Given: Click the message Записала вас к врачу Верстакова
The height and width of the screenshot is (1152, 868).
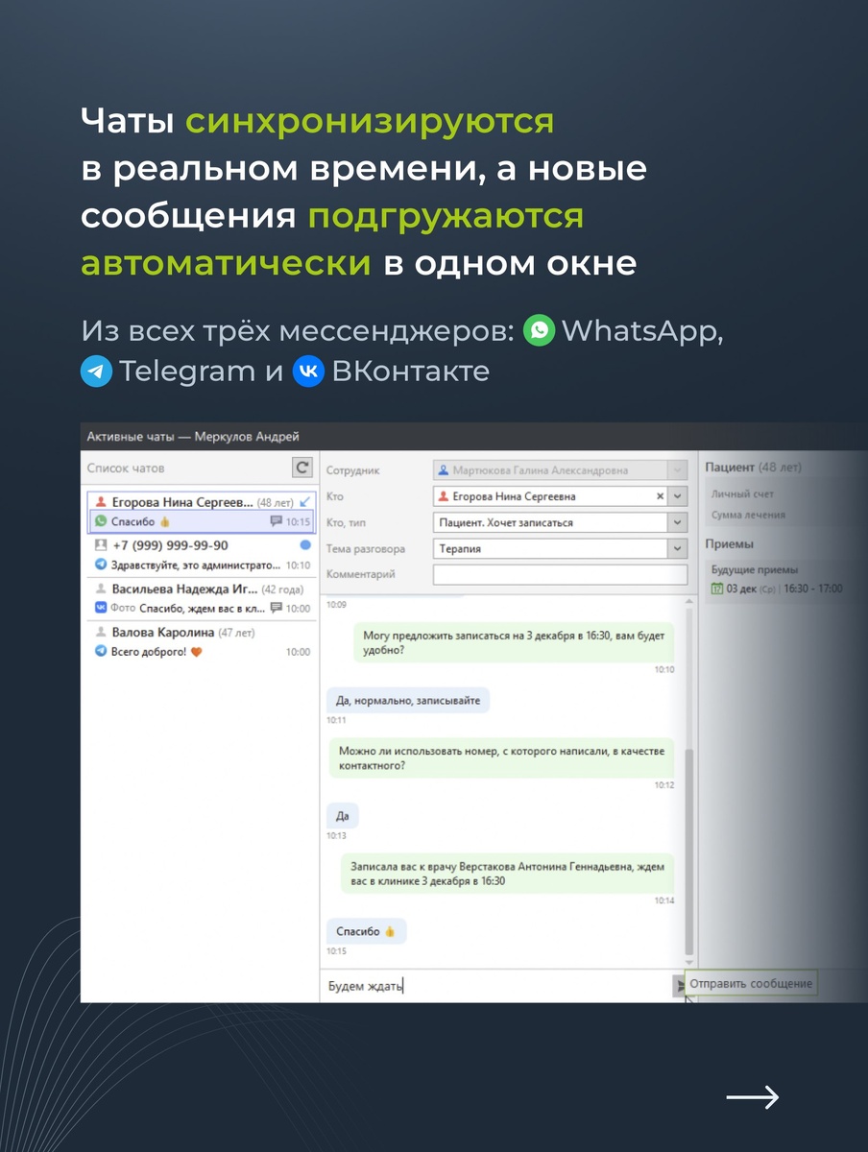Looking at the screenshot, I should click(x=508, y=874).
